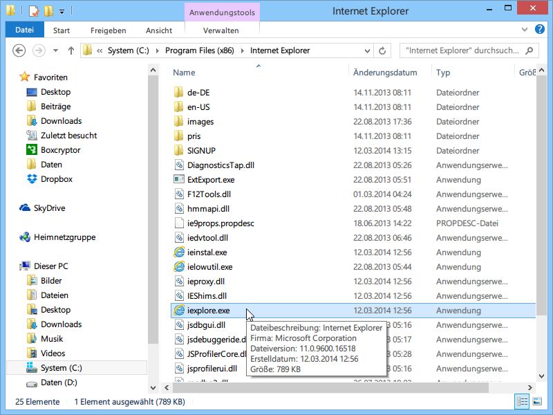Select iexplore.exe application icon
The width and height of the screenshot is (553, 415).
179,310
